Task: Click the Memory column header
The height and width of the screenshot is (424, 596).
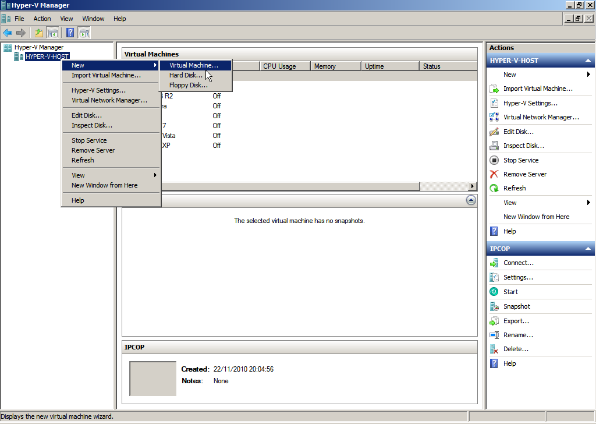Action: click(x=335, y=66)
